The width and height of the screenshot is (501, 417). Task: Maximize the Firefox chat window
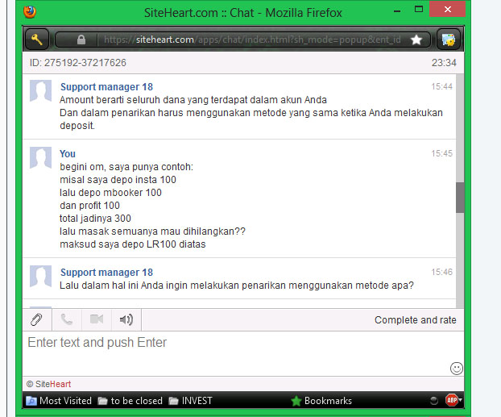coord(419,9)
